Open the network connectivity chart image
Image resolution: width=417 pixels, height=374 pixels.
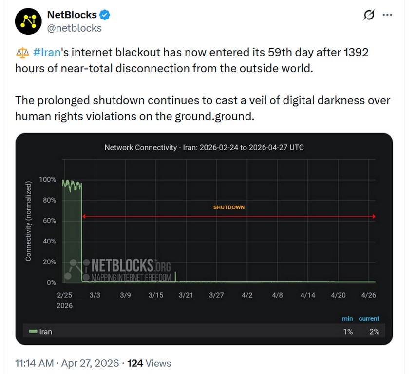click(x=204, y=239)
